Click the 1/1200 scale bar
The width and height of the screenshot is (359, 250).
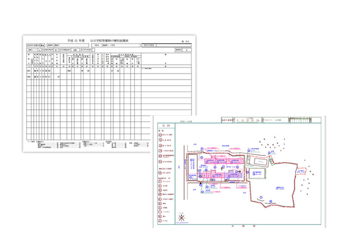(248, 120)
